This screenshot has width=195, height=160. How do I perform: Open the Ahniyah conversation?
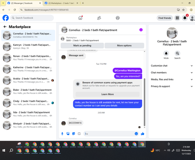pos(28,125)
